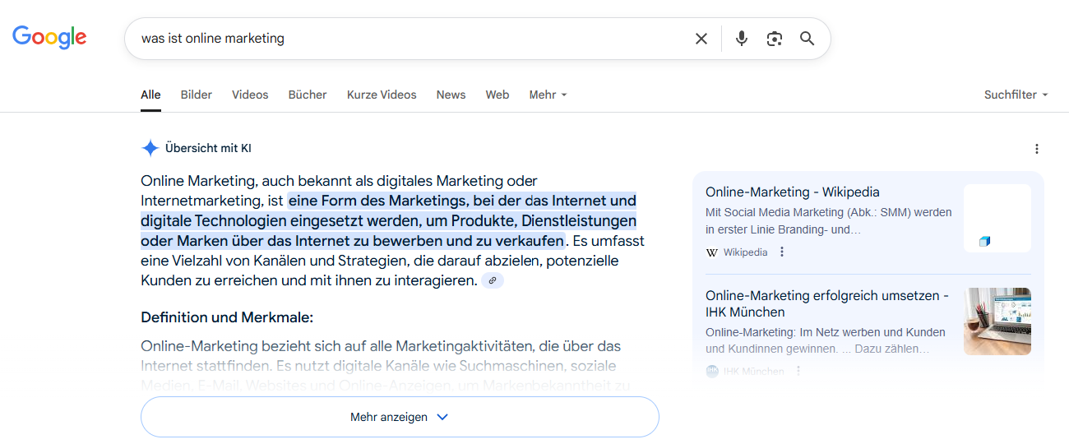Go to the News tab

click(x=451, y=95)
